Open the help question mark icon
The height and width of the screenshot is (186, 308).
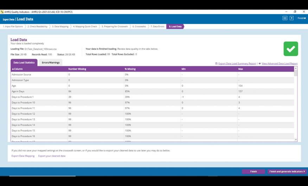click(x=292, y=18)
